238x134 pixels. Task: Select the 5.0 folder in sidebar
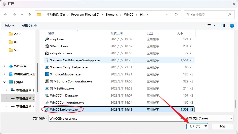[16, 50]
